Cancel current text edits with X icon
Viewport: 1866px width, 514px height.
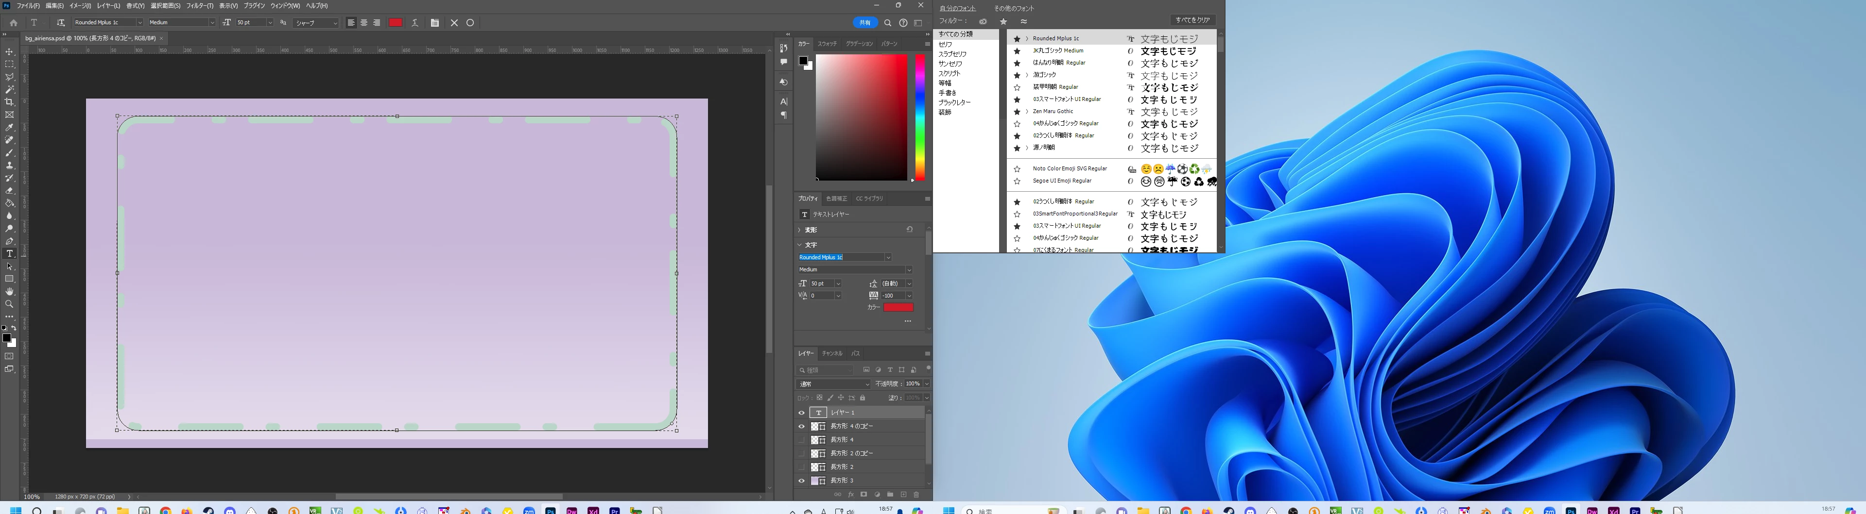(454, 22)
